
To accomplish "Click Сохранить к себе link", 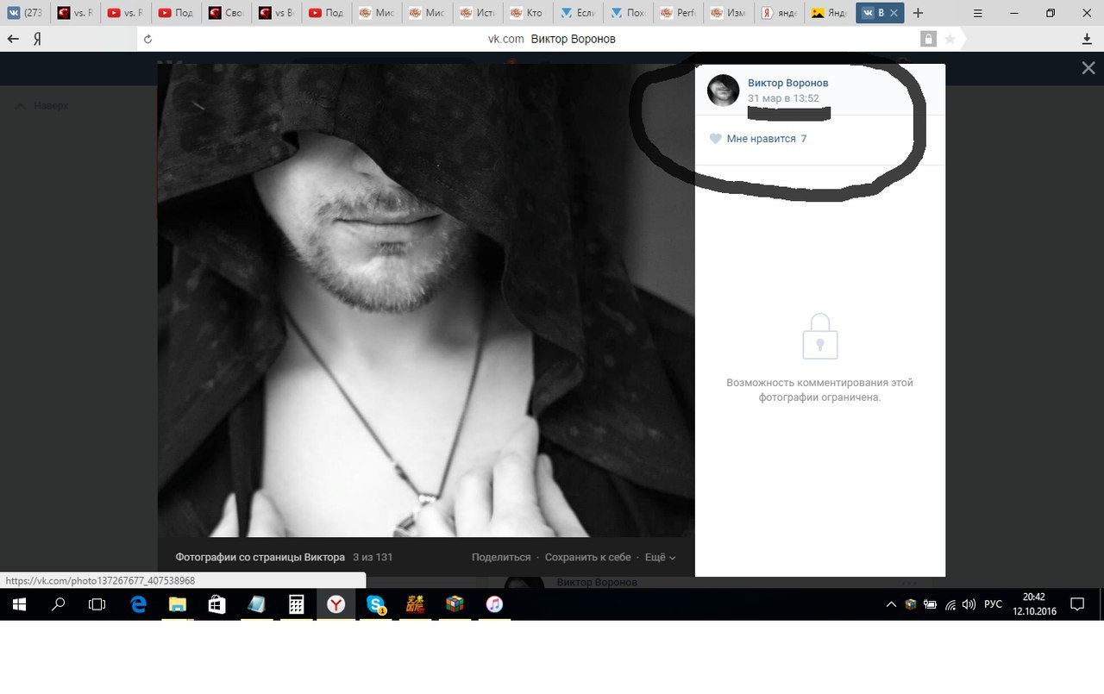I will point(587,558).
